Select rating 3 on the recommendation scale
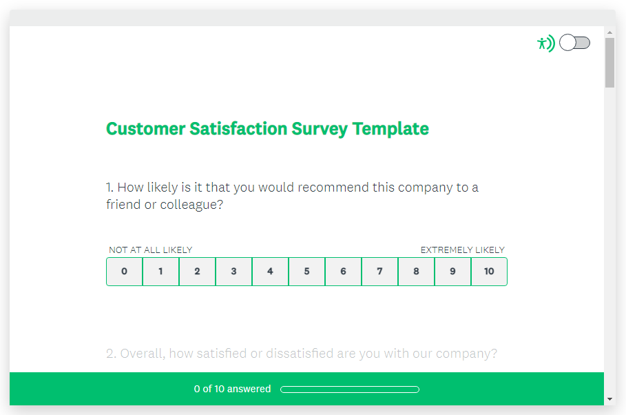The width and height of the screenshot is (626, 415). pos(234,272)
